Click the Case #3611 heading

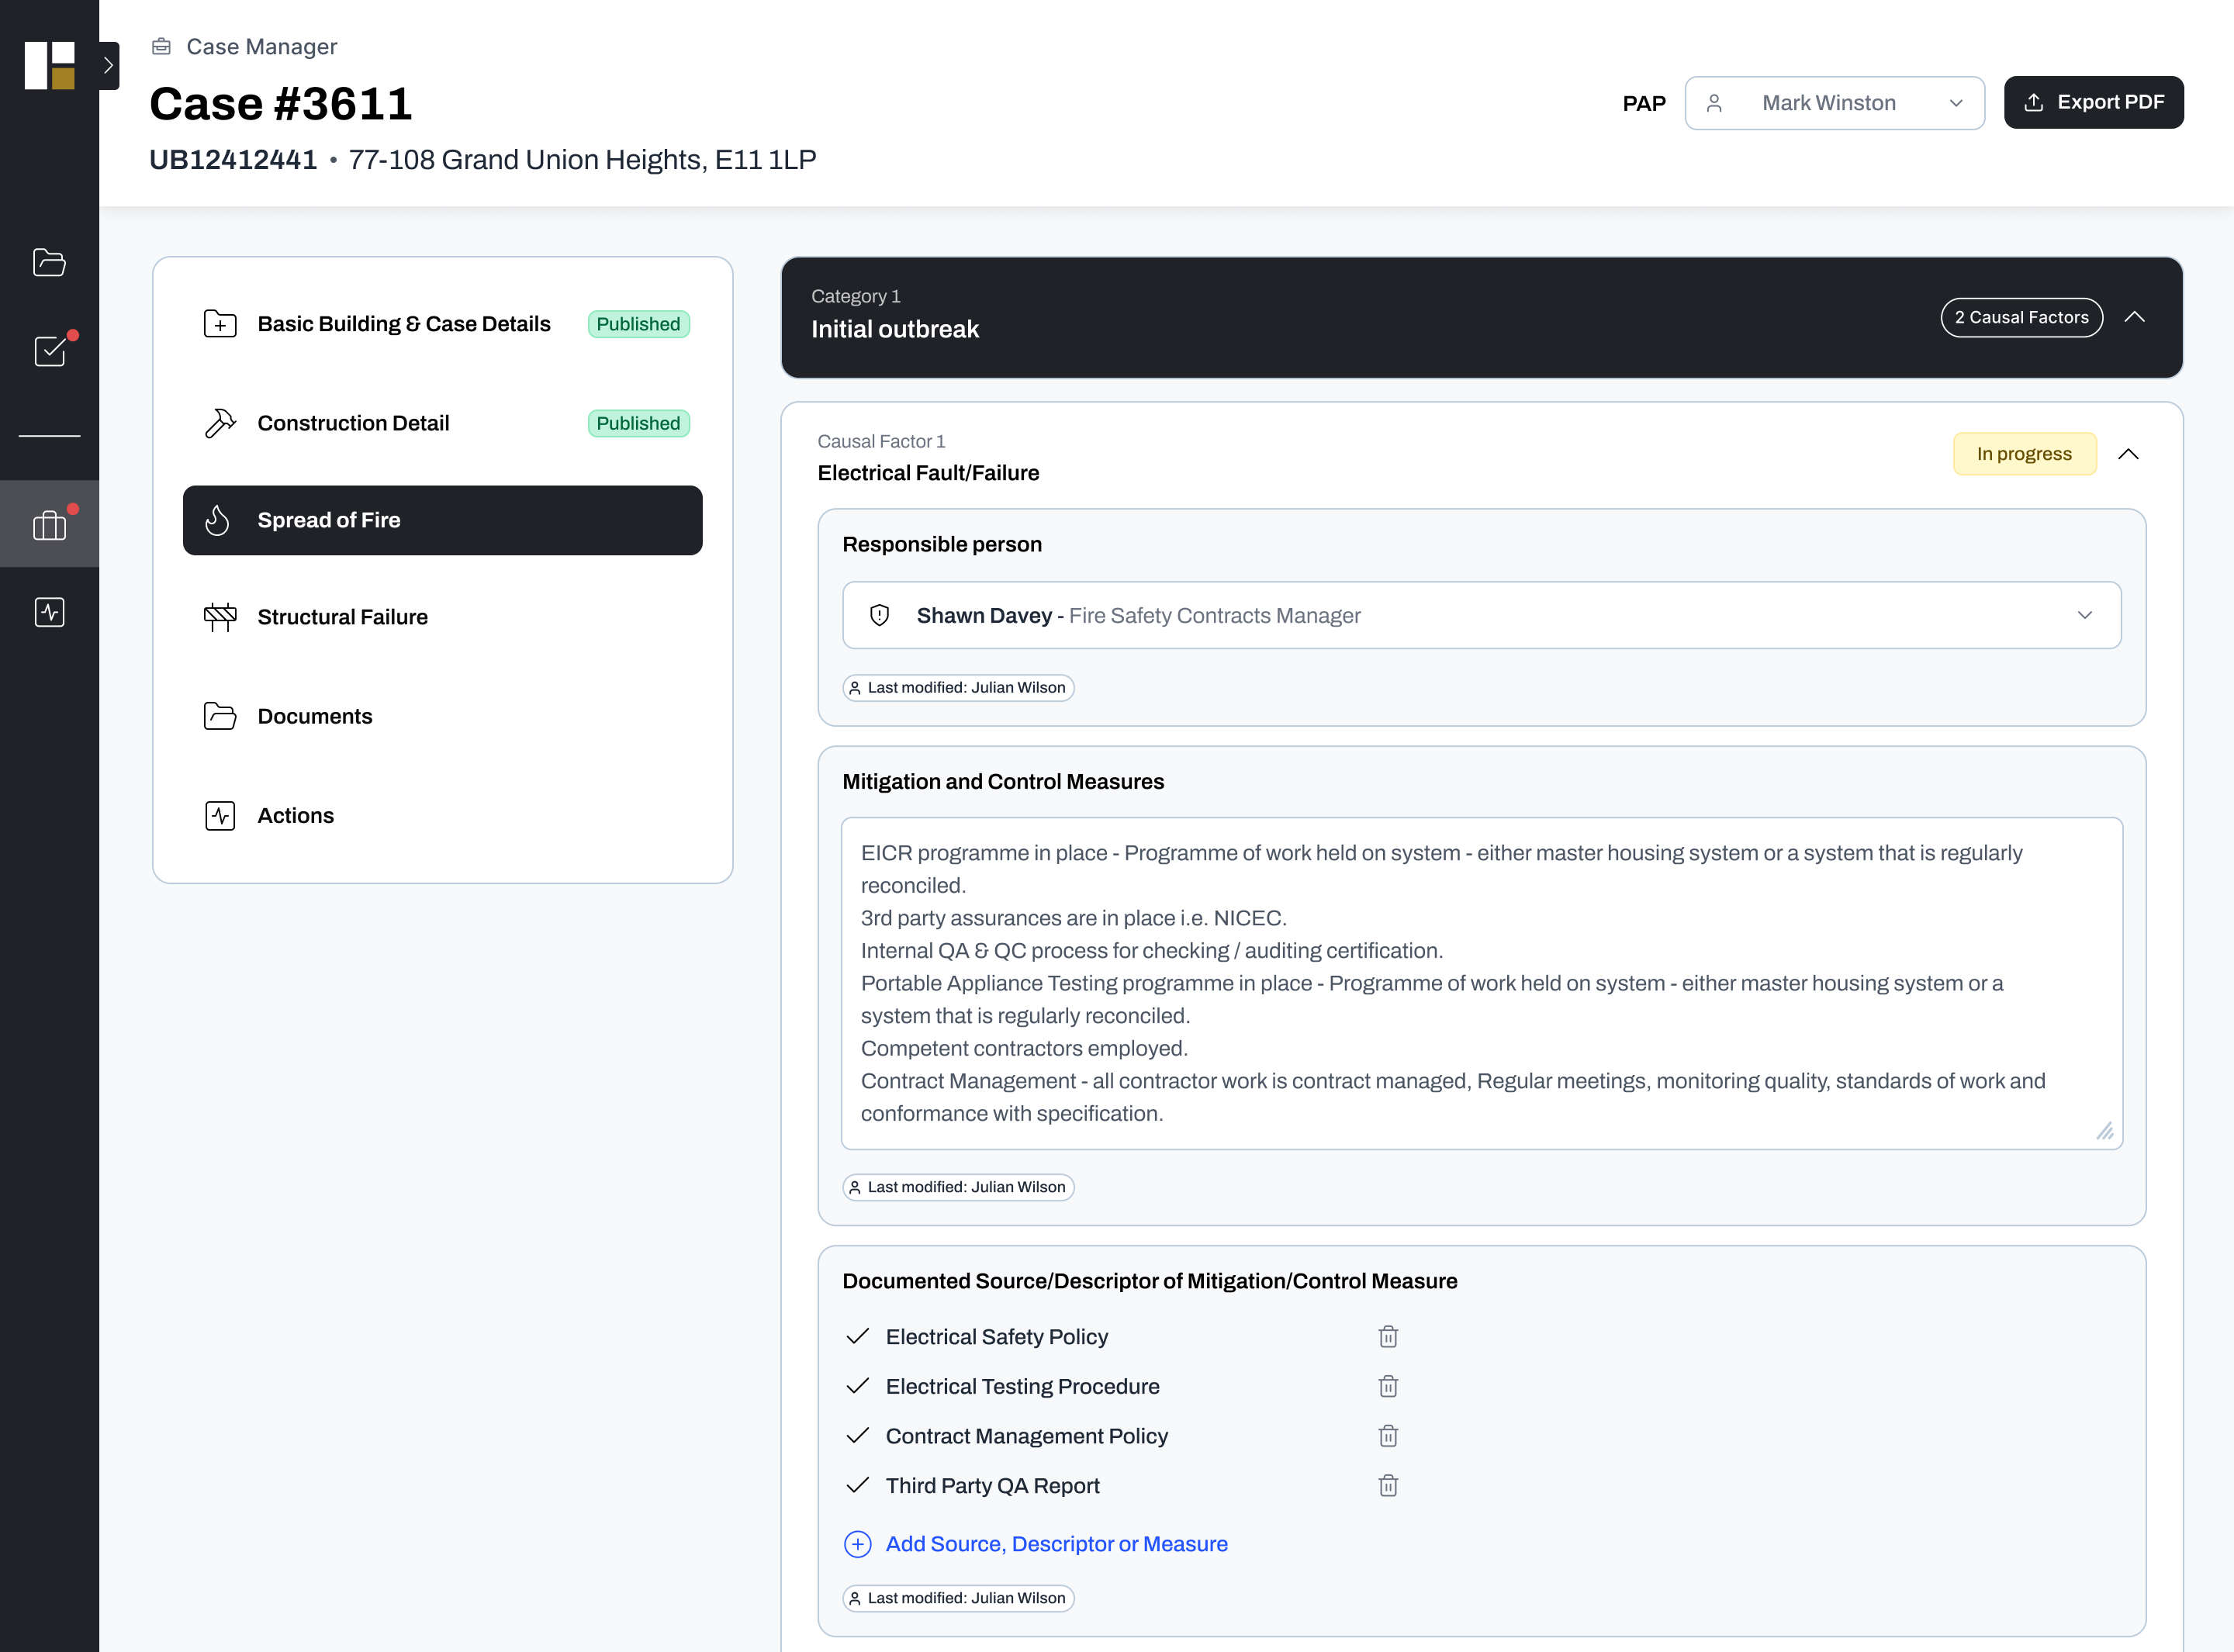coord(281,104)
